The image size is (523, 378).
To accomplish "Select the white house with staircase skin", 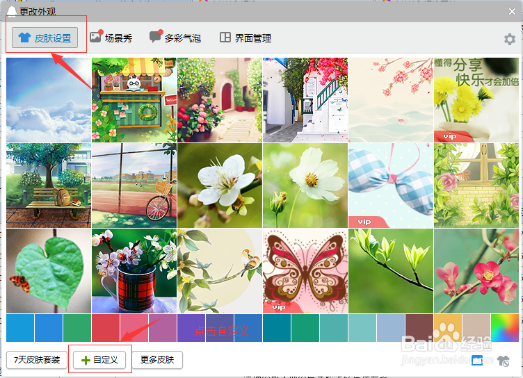I will pos(305,100).
